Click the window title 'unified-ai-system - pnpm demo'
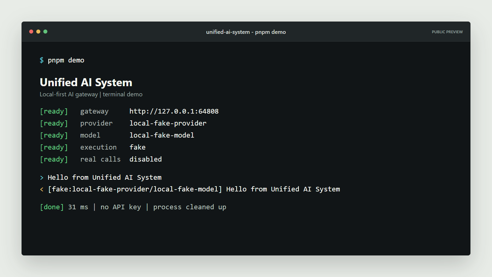The image size is (492, 277). point(246,32)
